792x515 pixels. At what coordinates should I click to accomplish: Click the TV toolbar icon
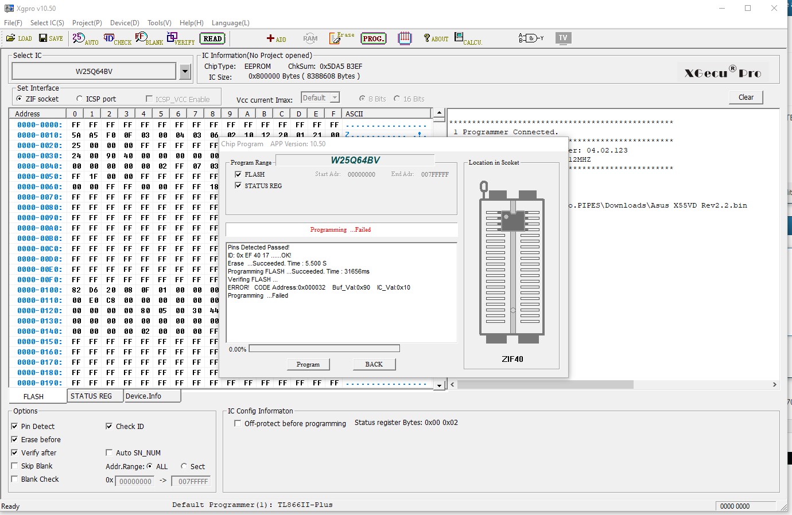point(563,38)
